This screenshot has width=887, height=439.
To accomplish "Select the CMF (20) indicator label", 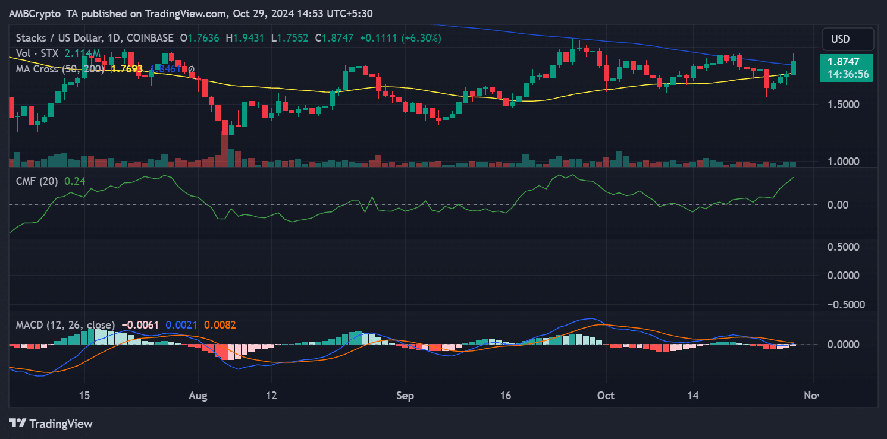I will pyautogui.click(x=36, y=182).
